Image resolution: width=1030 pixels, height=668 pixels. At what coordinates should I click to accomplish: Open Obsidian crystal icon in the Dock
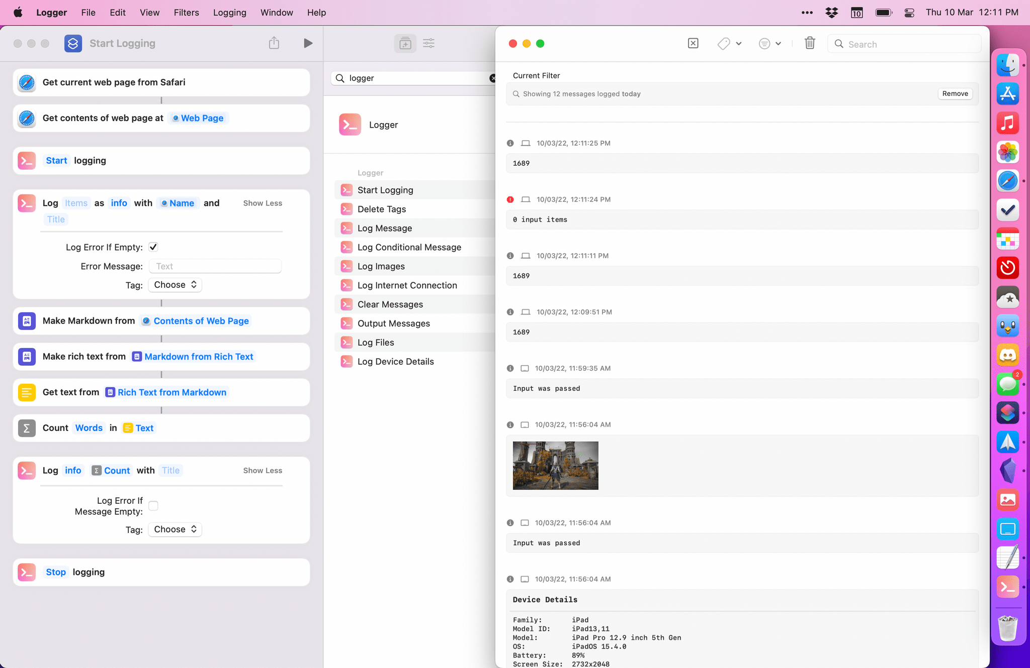[x=1008, y=471]
